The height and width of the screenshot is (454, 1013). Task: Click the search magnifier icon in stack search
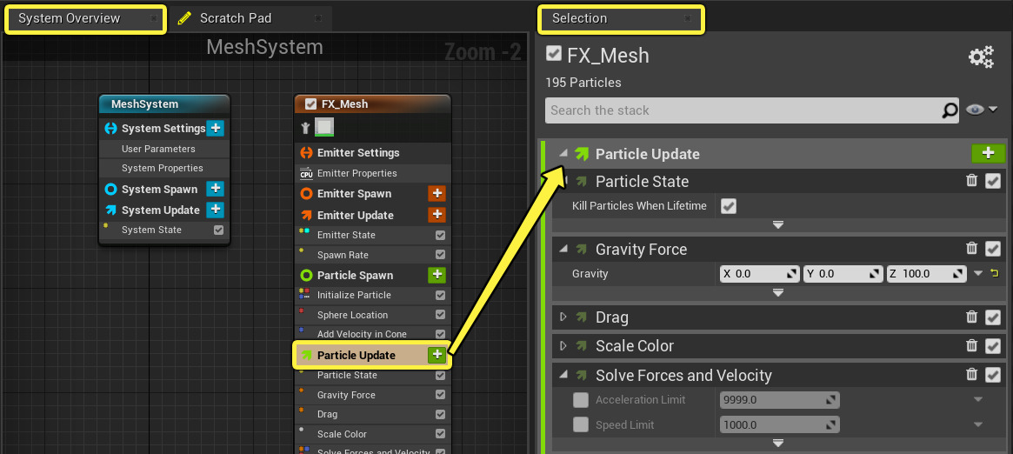click(x=950, y=110)
